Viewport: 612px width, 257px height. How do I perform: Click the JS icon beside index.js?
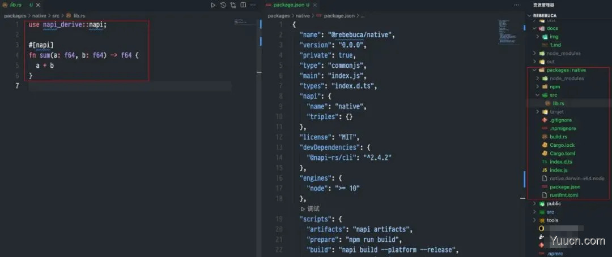click(x=545, y=170)
